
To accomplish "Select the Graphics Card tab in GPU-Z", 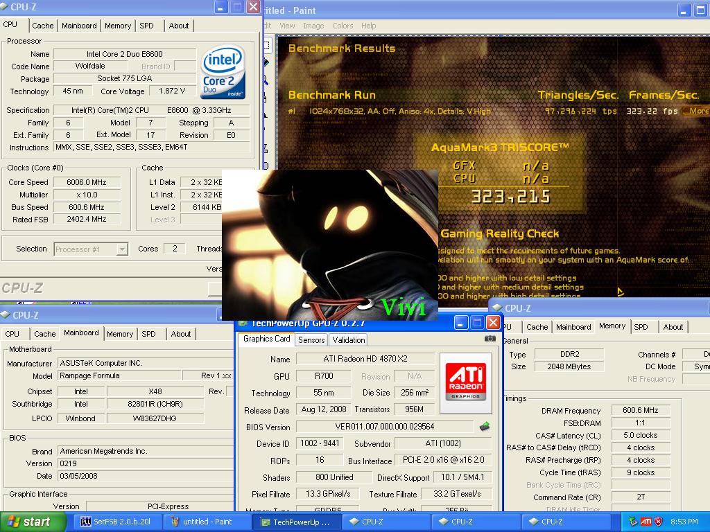I will [x=266, y=339].
